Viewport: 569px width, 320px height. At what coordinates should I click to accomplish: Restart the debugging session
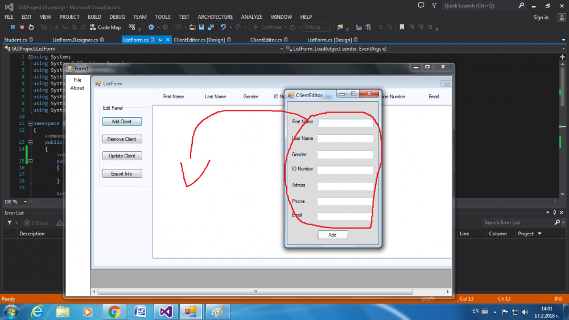(31, 27)
